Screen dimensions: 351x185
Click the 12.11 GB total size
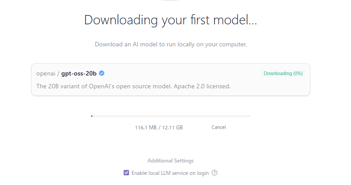(x=172, y=128)
